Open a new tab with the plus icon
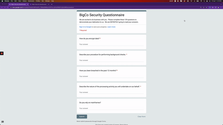This screenshot has width=223, height=125. point(52,4)
